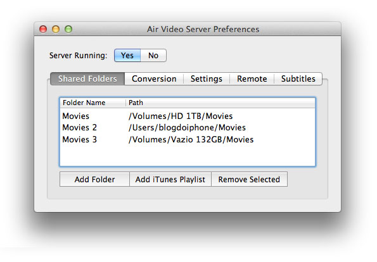This screenshot has width=377, height=262.
Task: Click path /Volumes/Vazio 132GB/Movies
Action: pos(191,139)
